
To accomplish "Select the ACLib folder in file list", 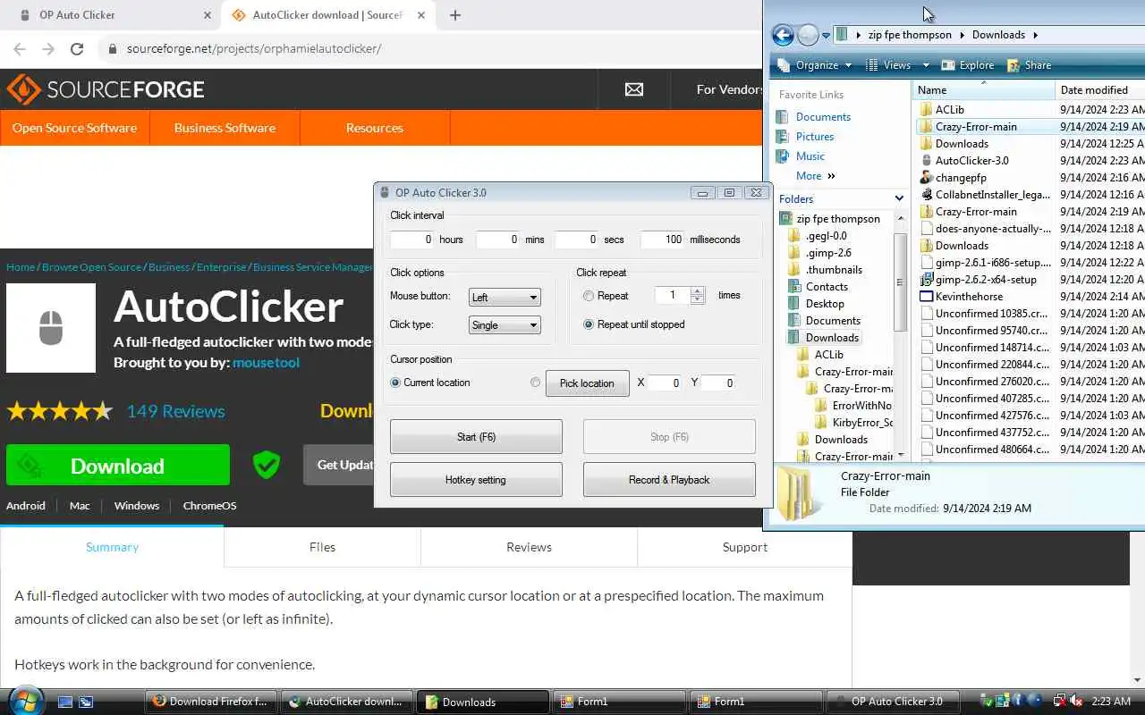I will click(949, 110).
